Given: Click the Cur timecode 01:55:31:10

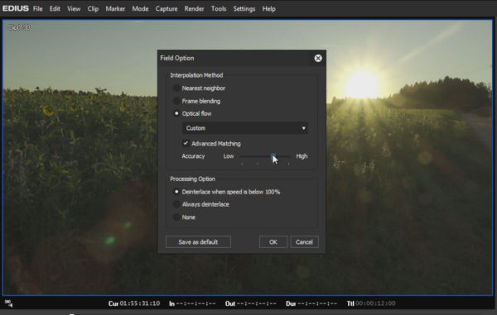Looking at the screenshot, I should 140,303.
